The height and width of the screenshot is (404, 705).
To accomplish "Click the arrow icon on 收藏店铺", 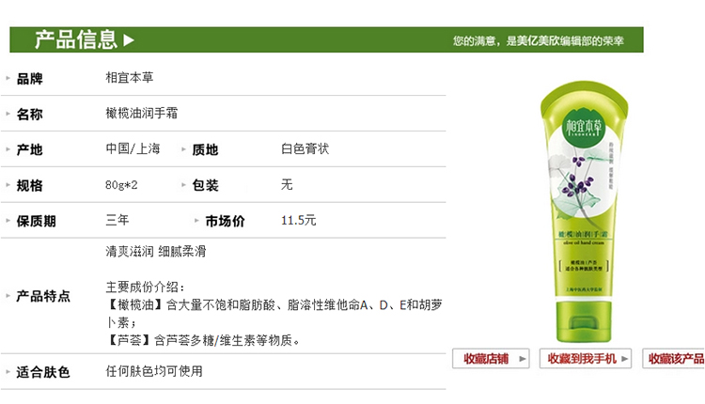I will click(522, 359).
